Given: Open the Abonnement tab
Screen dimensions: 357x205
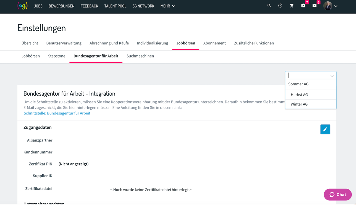Looking at the screenshot, I should 214,43.
